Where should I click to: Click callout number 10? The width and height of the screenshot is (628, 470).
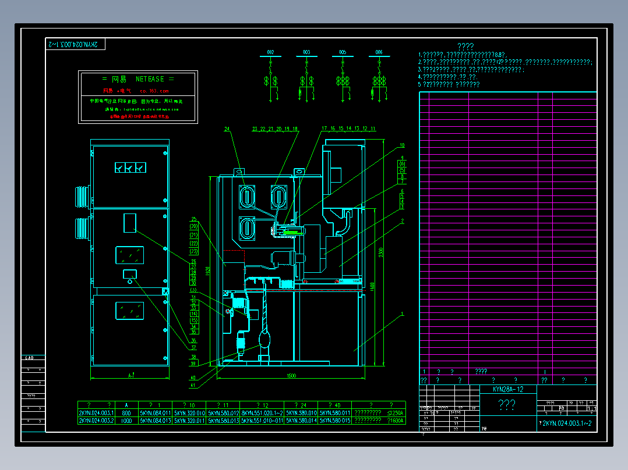coord(402,145)
